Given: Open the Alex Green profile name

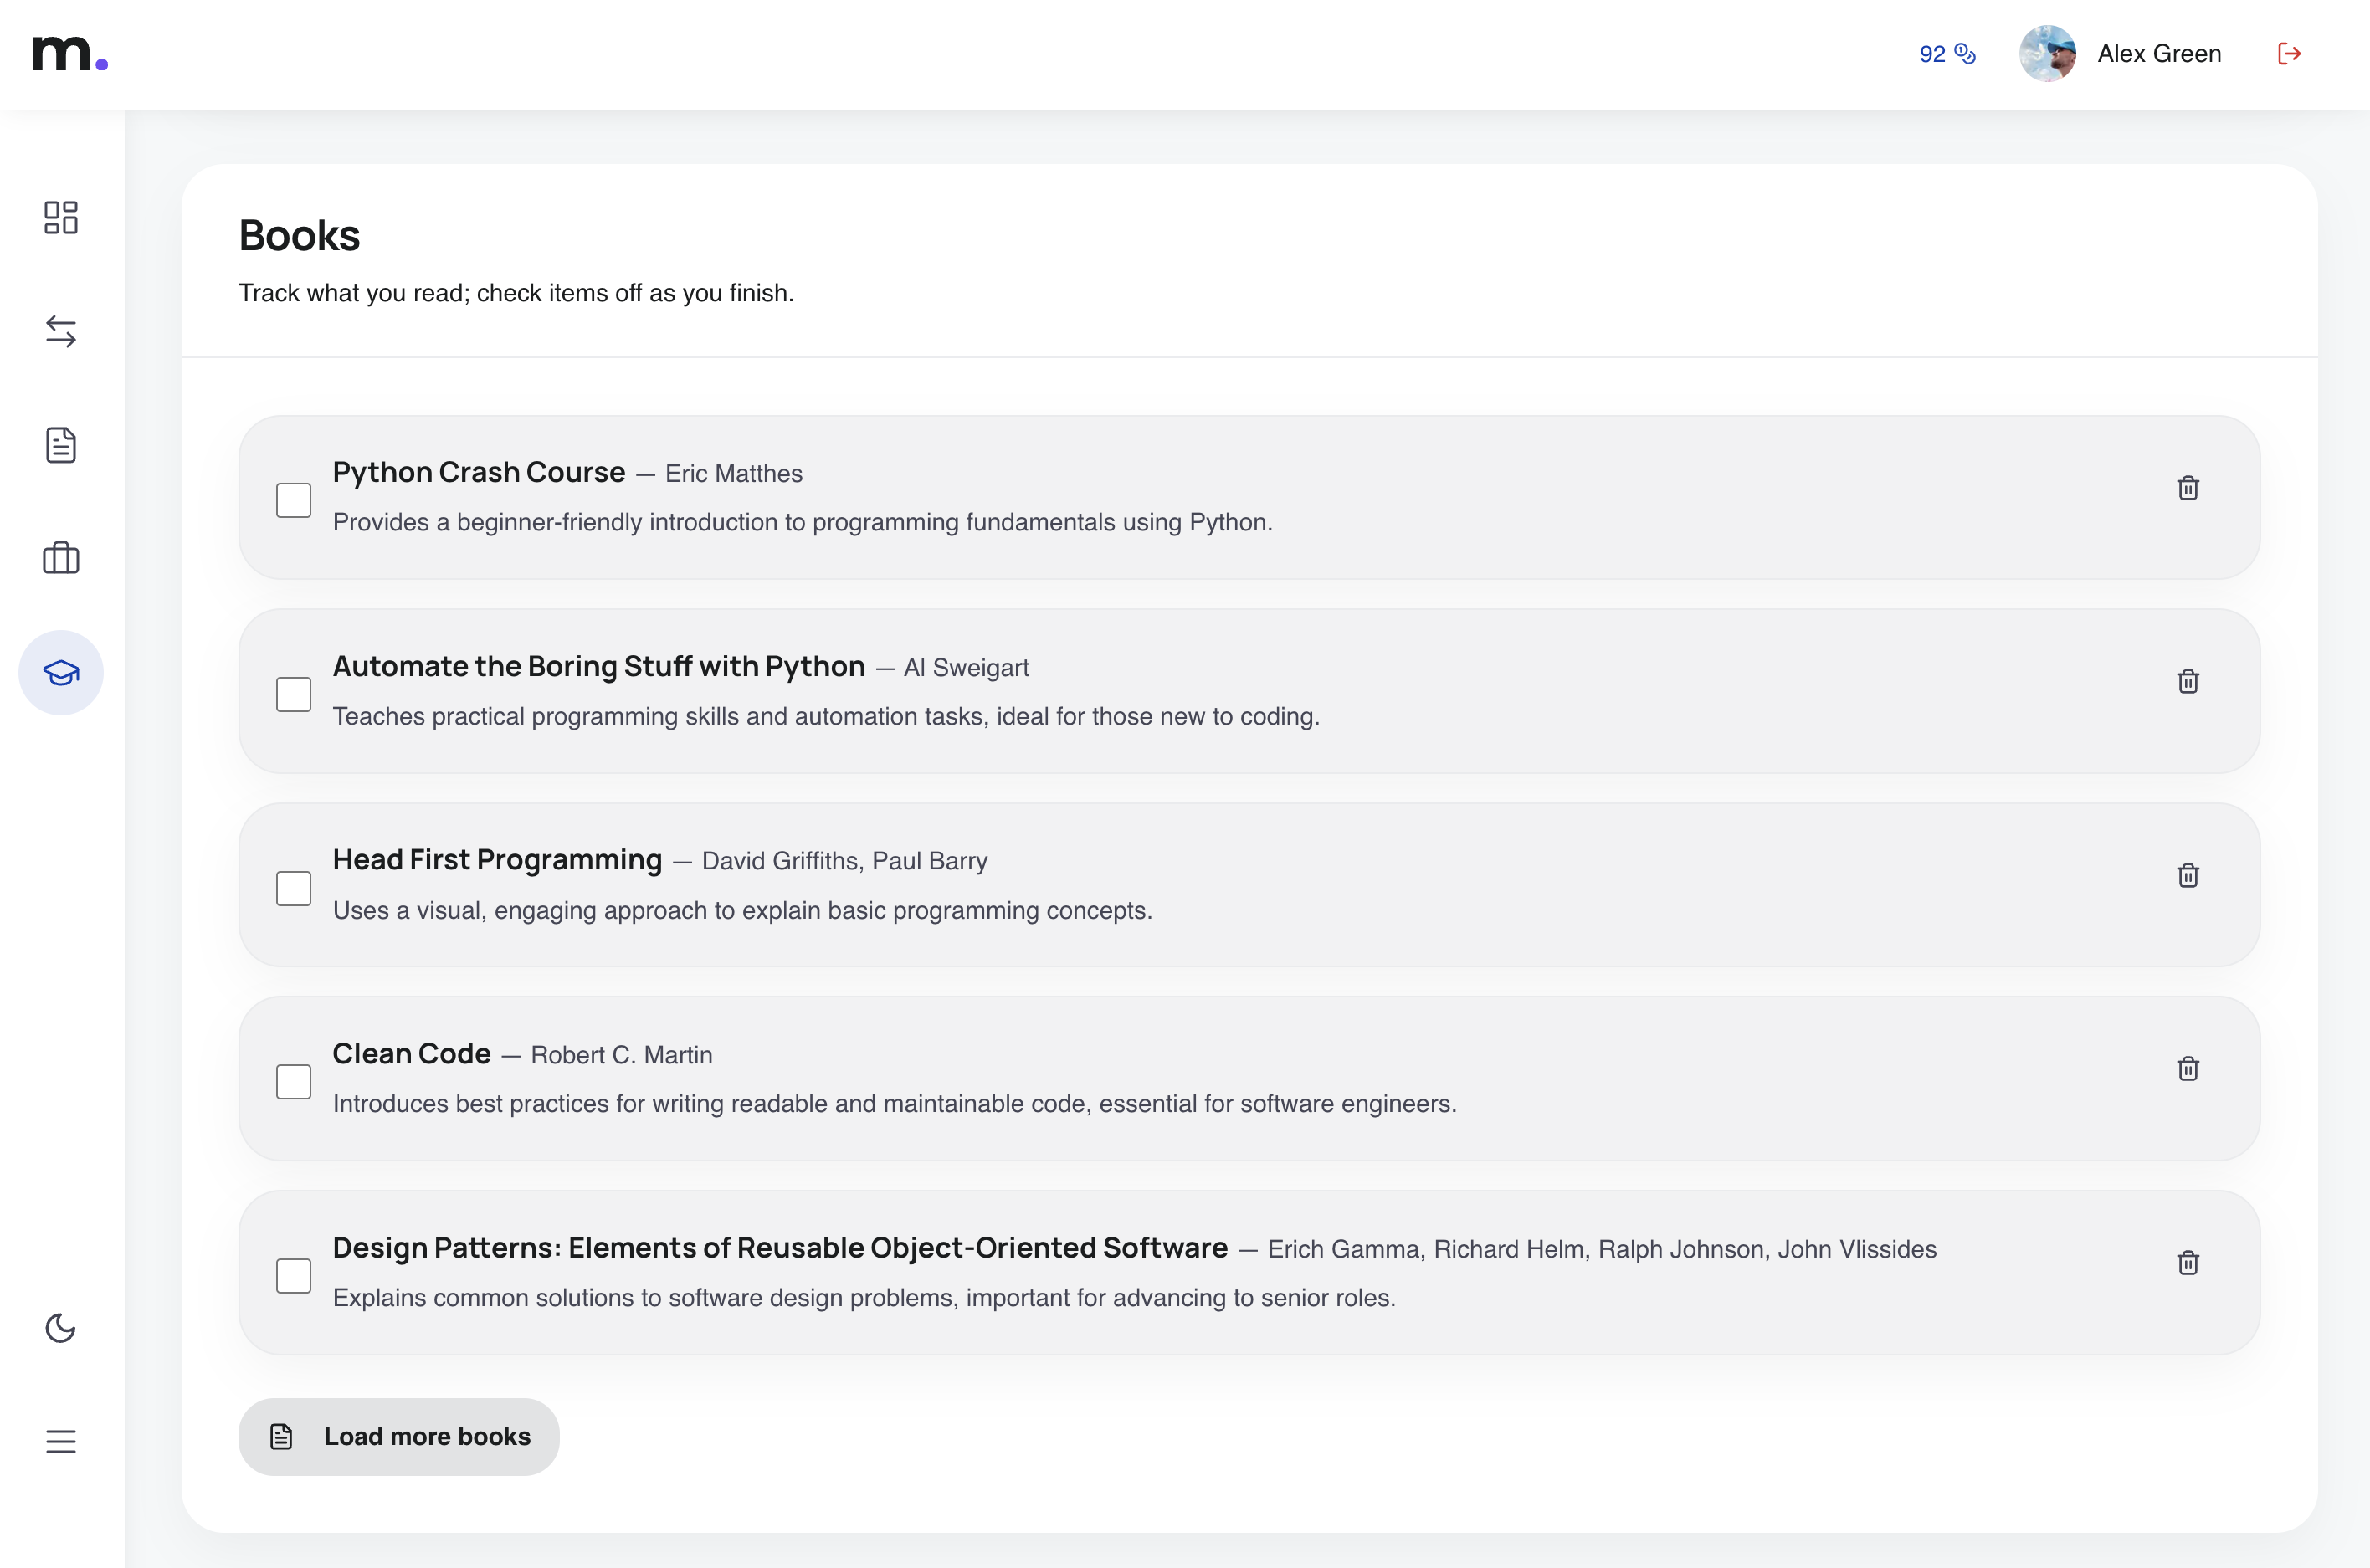Looking at the screenshot, I should coord(2158,53).
